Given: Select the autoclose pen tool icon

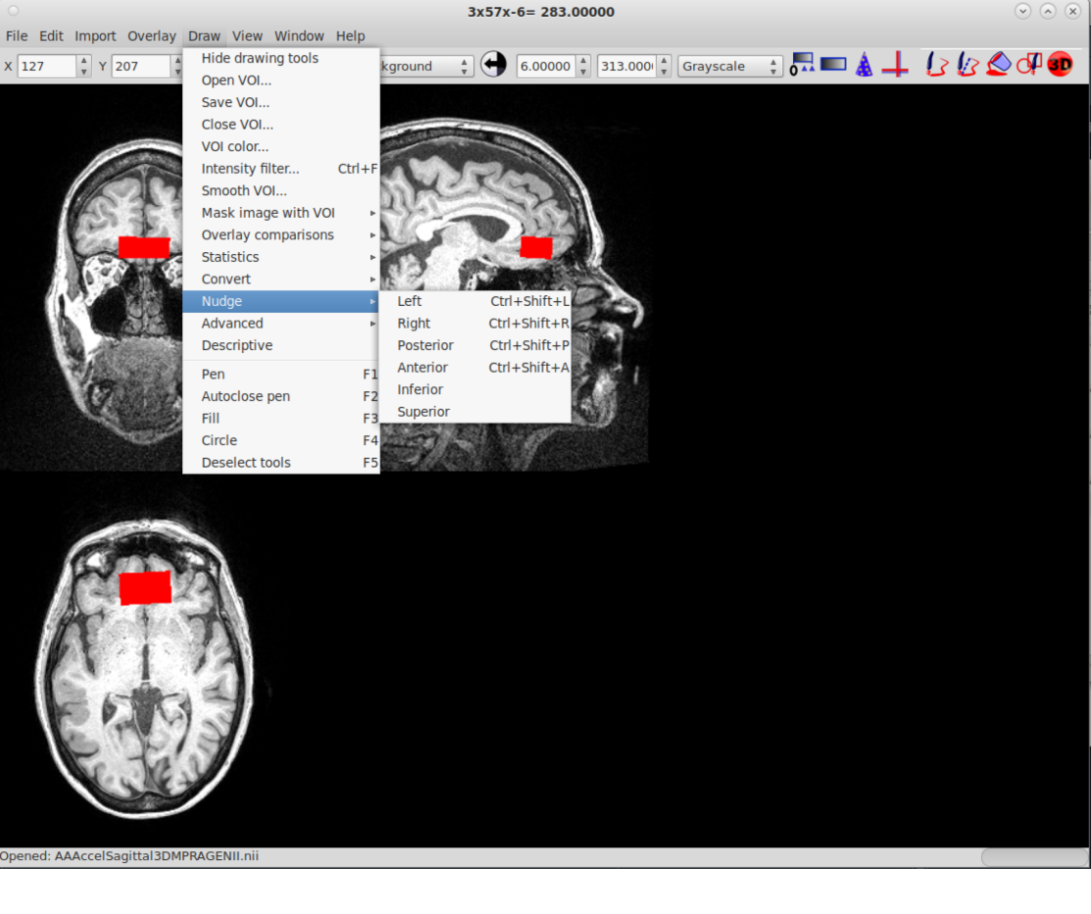Looking at the screenshot, I should point(967,66).
